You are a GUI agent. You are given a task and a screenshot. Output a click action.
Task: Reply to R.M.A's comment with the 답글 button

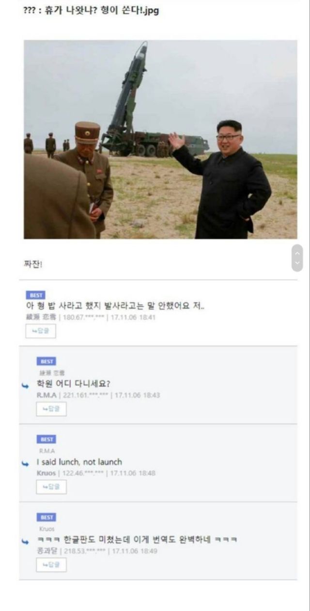pyautogui.click(x=51, y=409)
